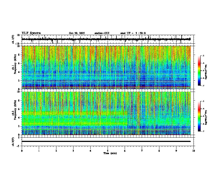Select the "start UT = 3 :50: 0" text
Image resolution: width=218 pixels, height=169 pixels.
tap(133, 33)
